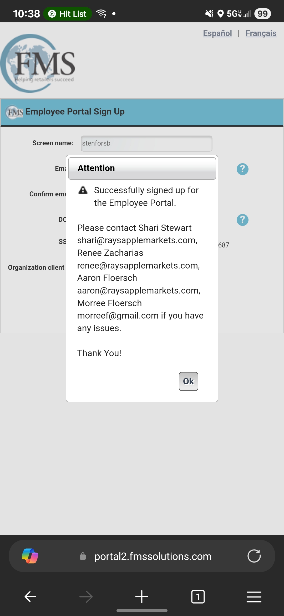
Task: Open the browser hamburger menu
Action: pyautogui.click(x=254, y=597)
